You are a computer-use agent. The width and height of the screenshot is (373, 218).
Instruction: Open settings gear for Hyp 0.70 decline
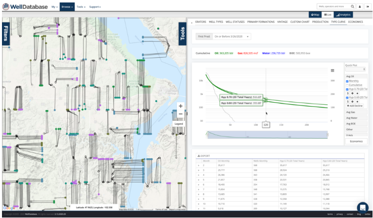pyautogui.click(x=353, y=93)
